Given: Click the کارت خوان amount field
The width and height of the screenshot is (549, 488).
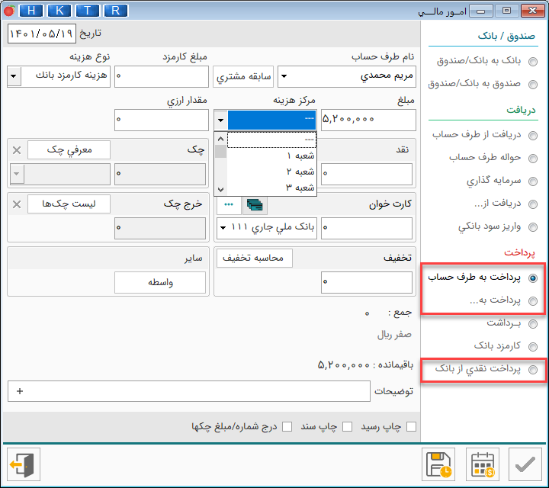Looking at the screenshot, I should click(x=367, y=228).
